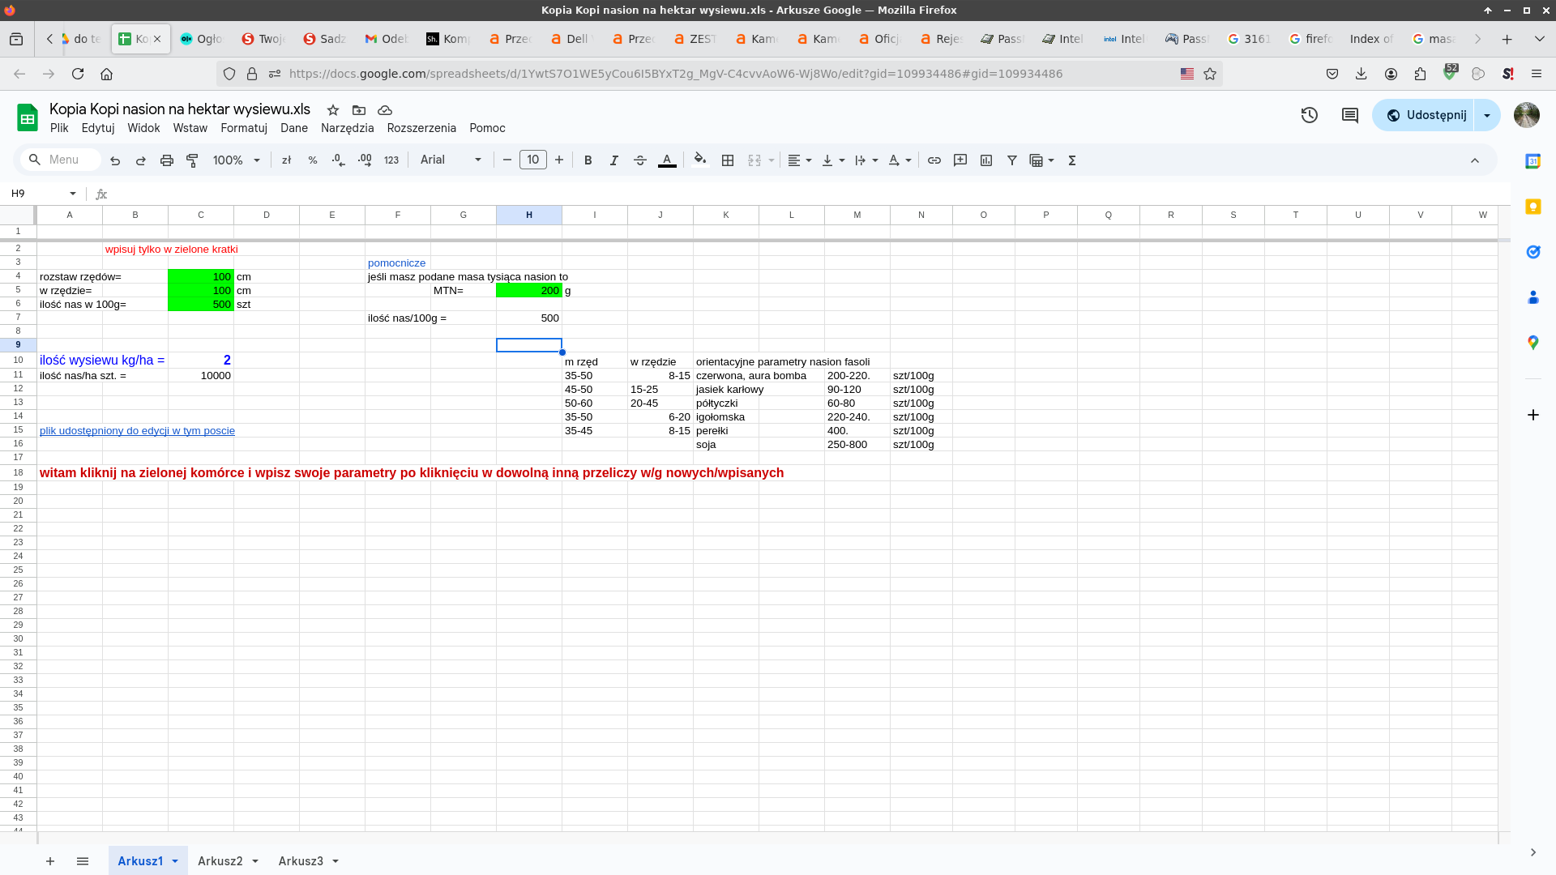Open version history clock icon
The height and width of the screenshot is (875, 1556).
(1309, 115)
